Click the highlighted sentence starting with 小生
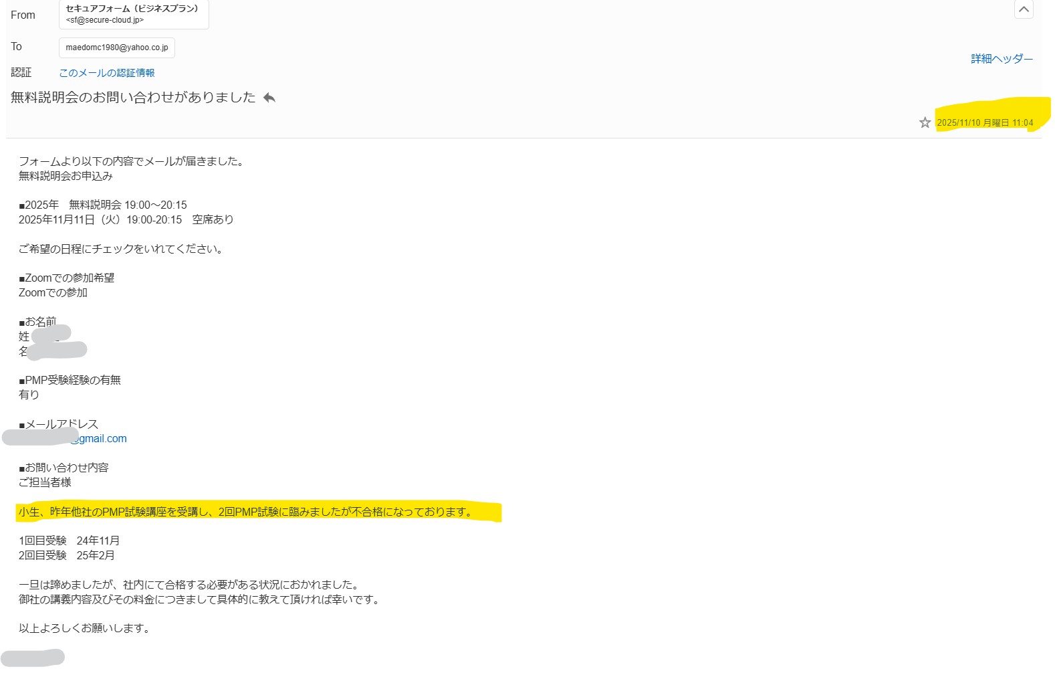1055x673 pixels. click(x=246, y=512)
